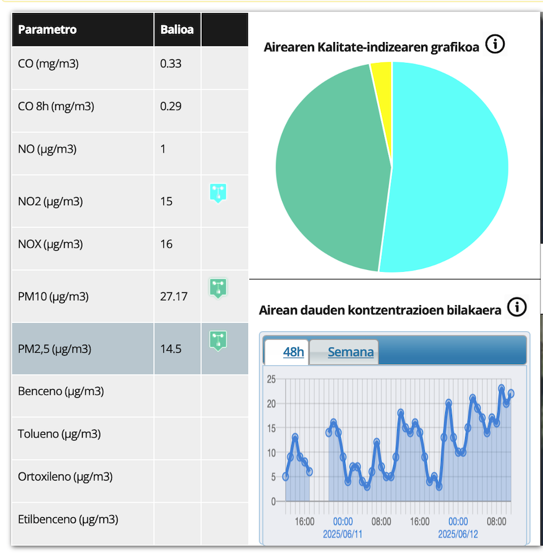Viewport: 543px width, 556px height.
Task: Switch to the 48h chart tab
Action: pyautogui.click(x=293, y=352)
